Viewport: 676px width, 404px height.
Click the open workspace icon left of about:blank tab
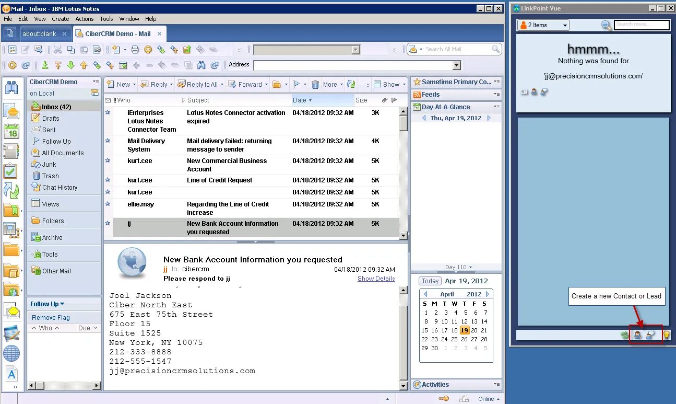pos(9,33)
